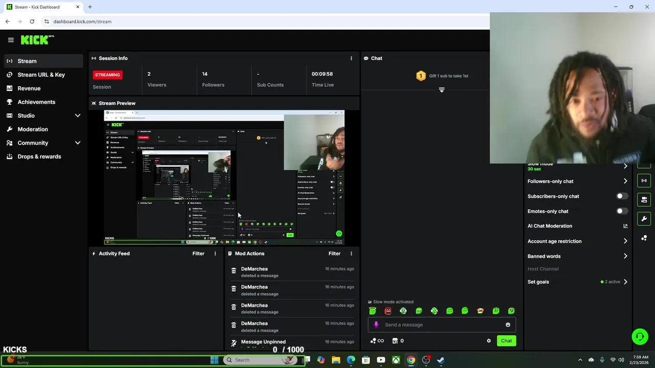The width and height of the screenshot is (655, 368).
Task: Open Followers-only chat settings arrow
Action: (625, 181)
